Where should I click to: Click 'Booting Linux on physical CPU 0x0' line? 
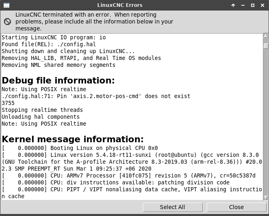pos(80,148)
